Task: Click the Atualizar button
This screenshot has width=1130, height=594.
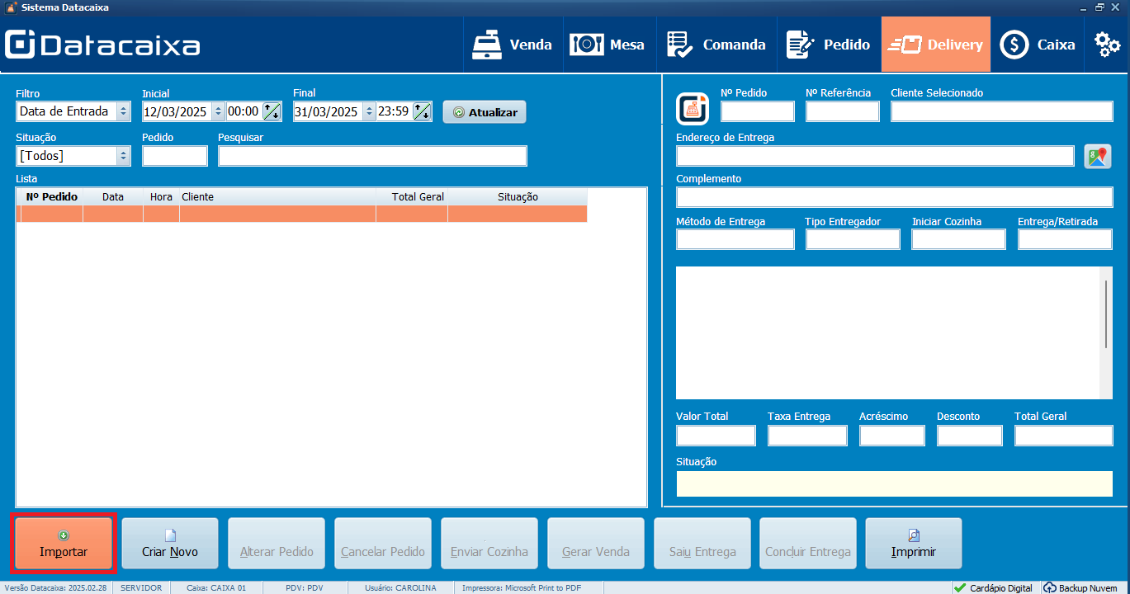Action: point(484,111)
